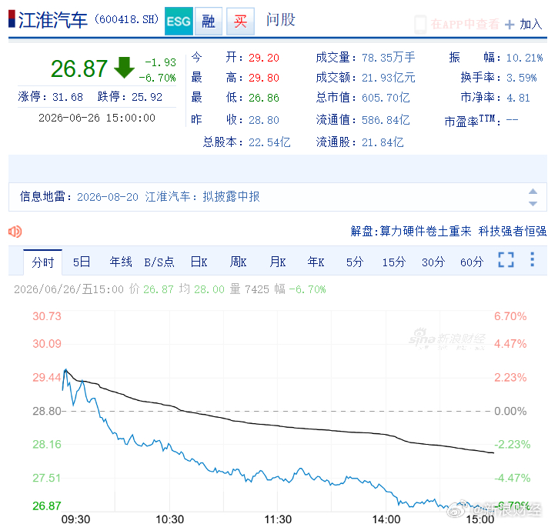Select the 60分 interval tab
This screenshot has height=524, width=548.
tap(472, 262)
